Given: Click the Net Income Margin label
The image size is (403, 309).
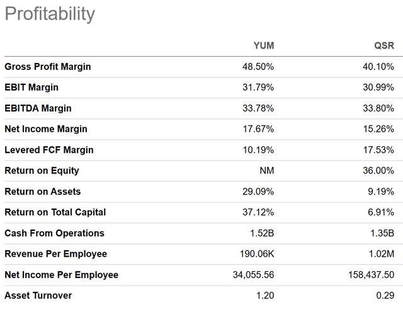Looking at the screenshot, I should coord(46,129).
